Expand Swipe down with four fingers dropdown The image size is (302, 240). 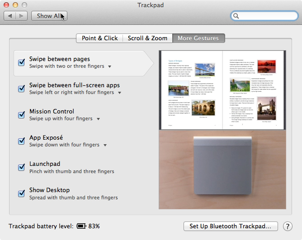tap(68, 145)
